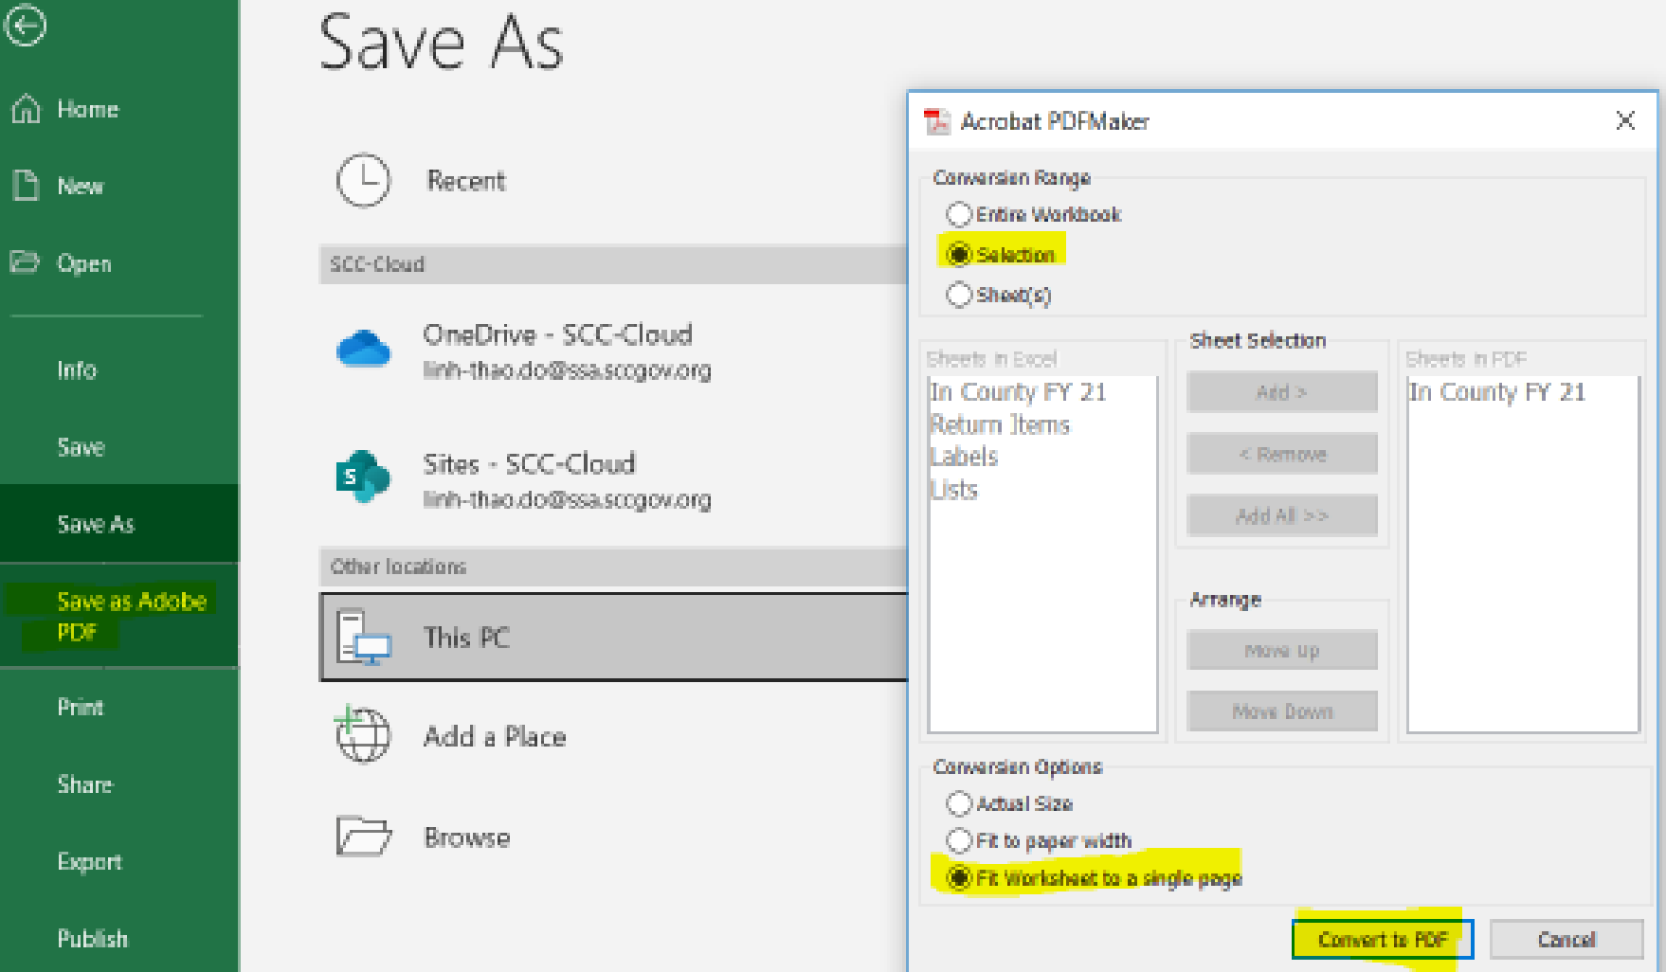This screenshot has height=972, width=1666.
Task: Click the Add > button
Action: coord(1281,391)
